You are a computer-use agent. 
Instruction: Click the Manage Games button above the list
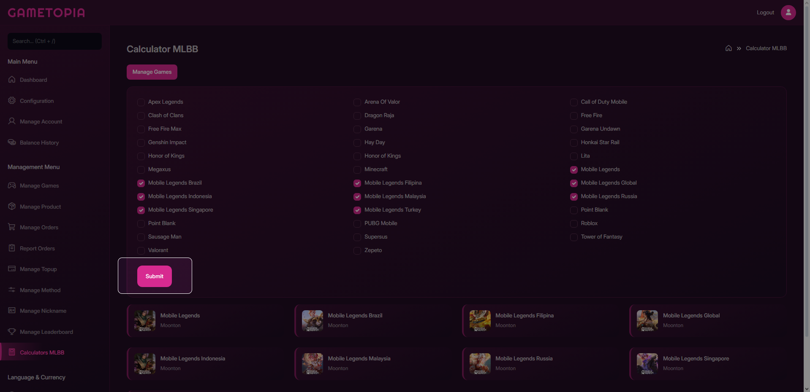(x=152, y=72)
